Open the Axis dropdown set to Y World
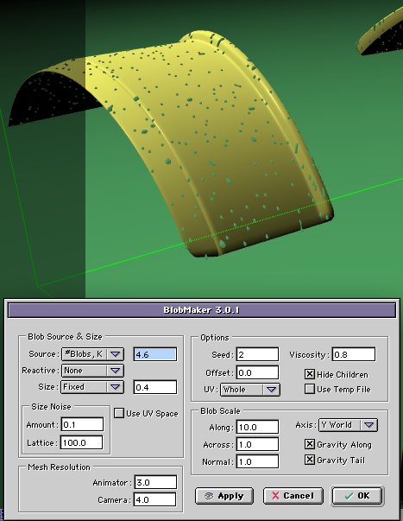This screenshot has width=403, height=521. 348,425
